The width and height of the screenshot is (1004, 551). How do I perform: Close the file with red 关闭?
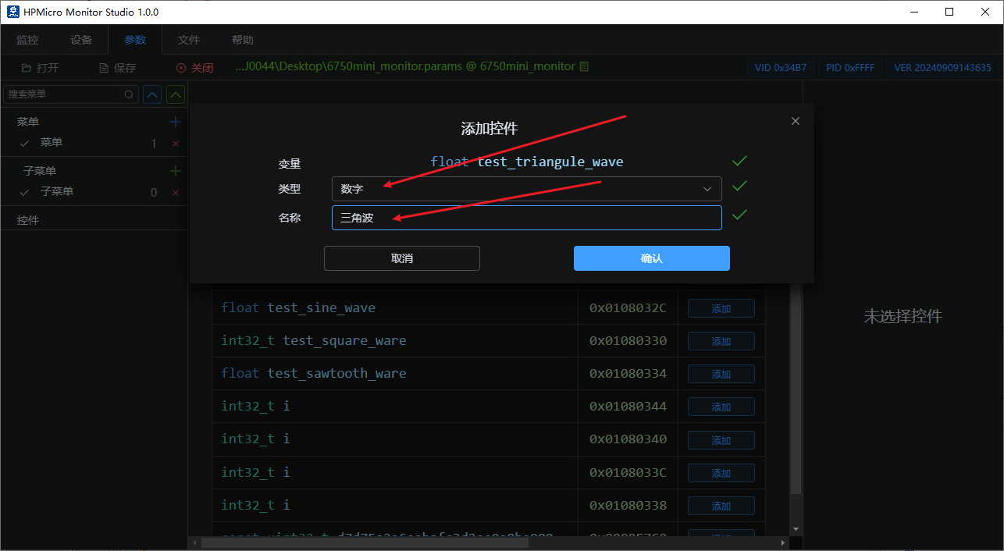[x=195, y=68]
